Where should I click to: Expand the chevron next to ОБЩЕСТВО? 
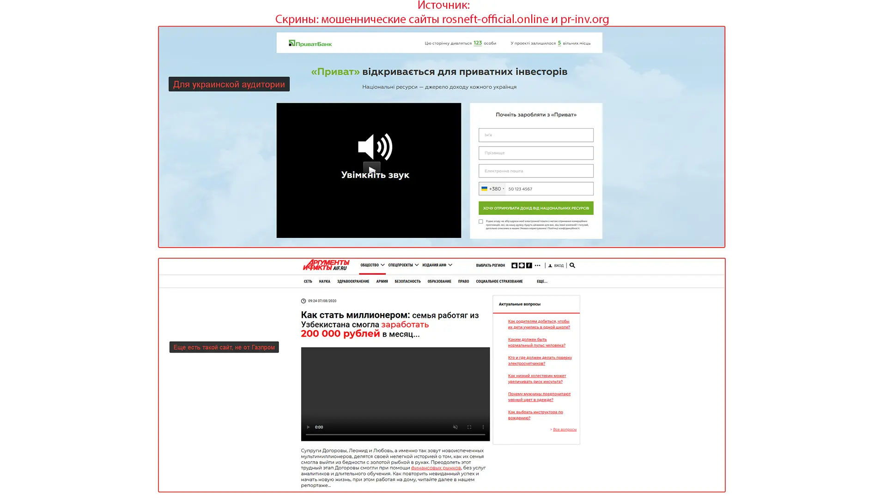tap(383, 265)
